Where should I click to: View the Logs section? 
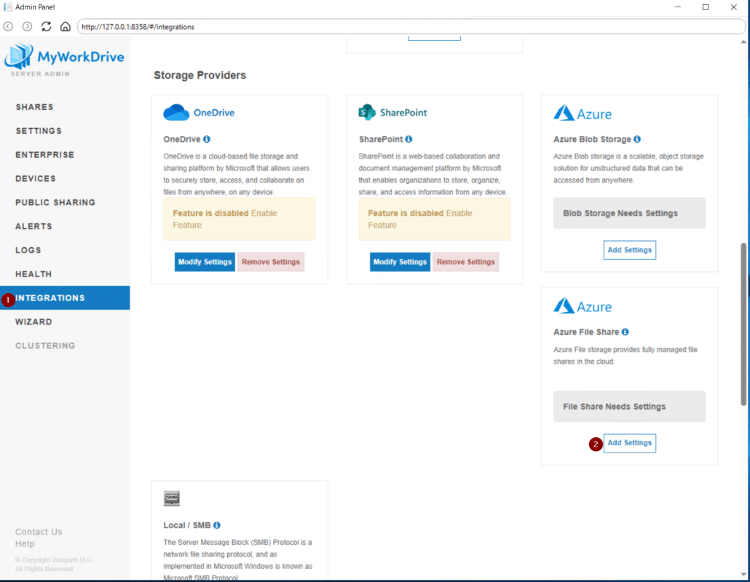click(x=28, y=250)
